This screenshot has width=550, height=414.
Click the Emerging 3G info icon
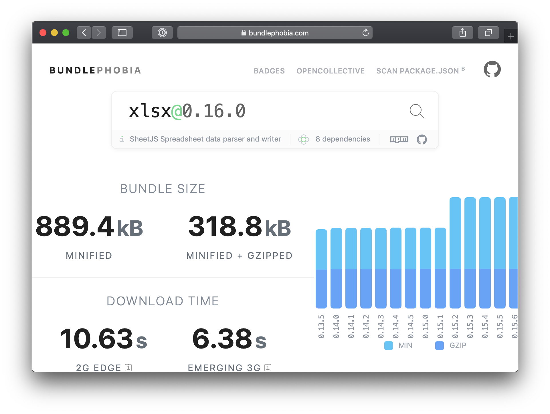click(x=268, y=367)
